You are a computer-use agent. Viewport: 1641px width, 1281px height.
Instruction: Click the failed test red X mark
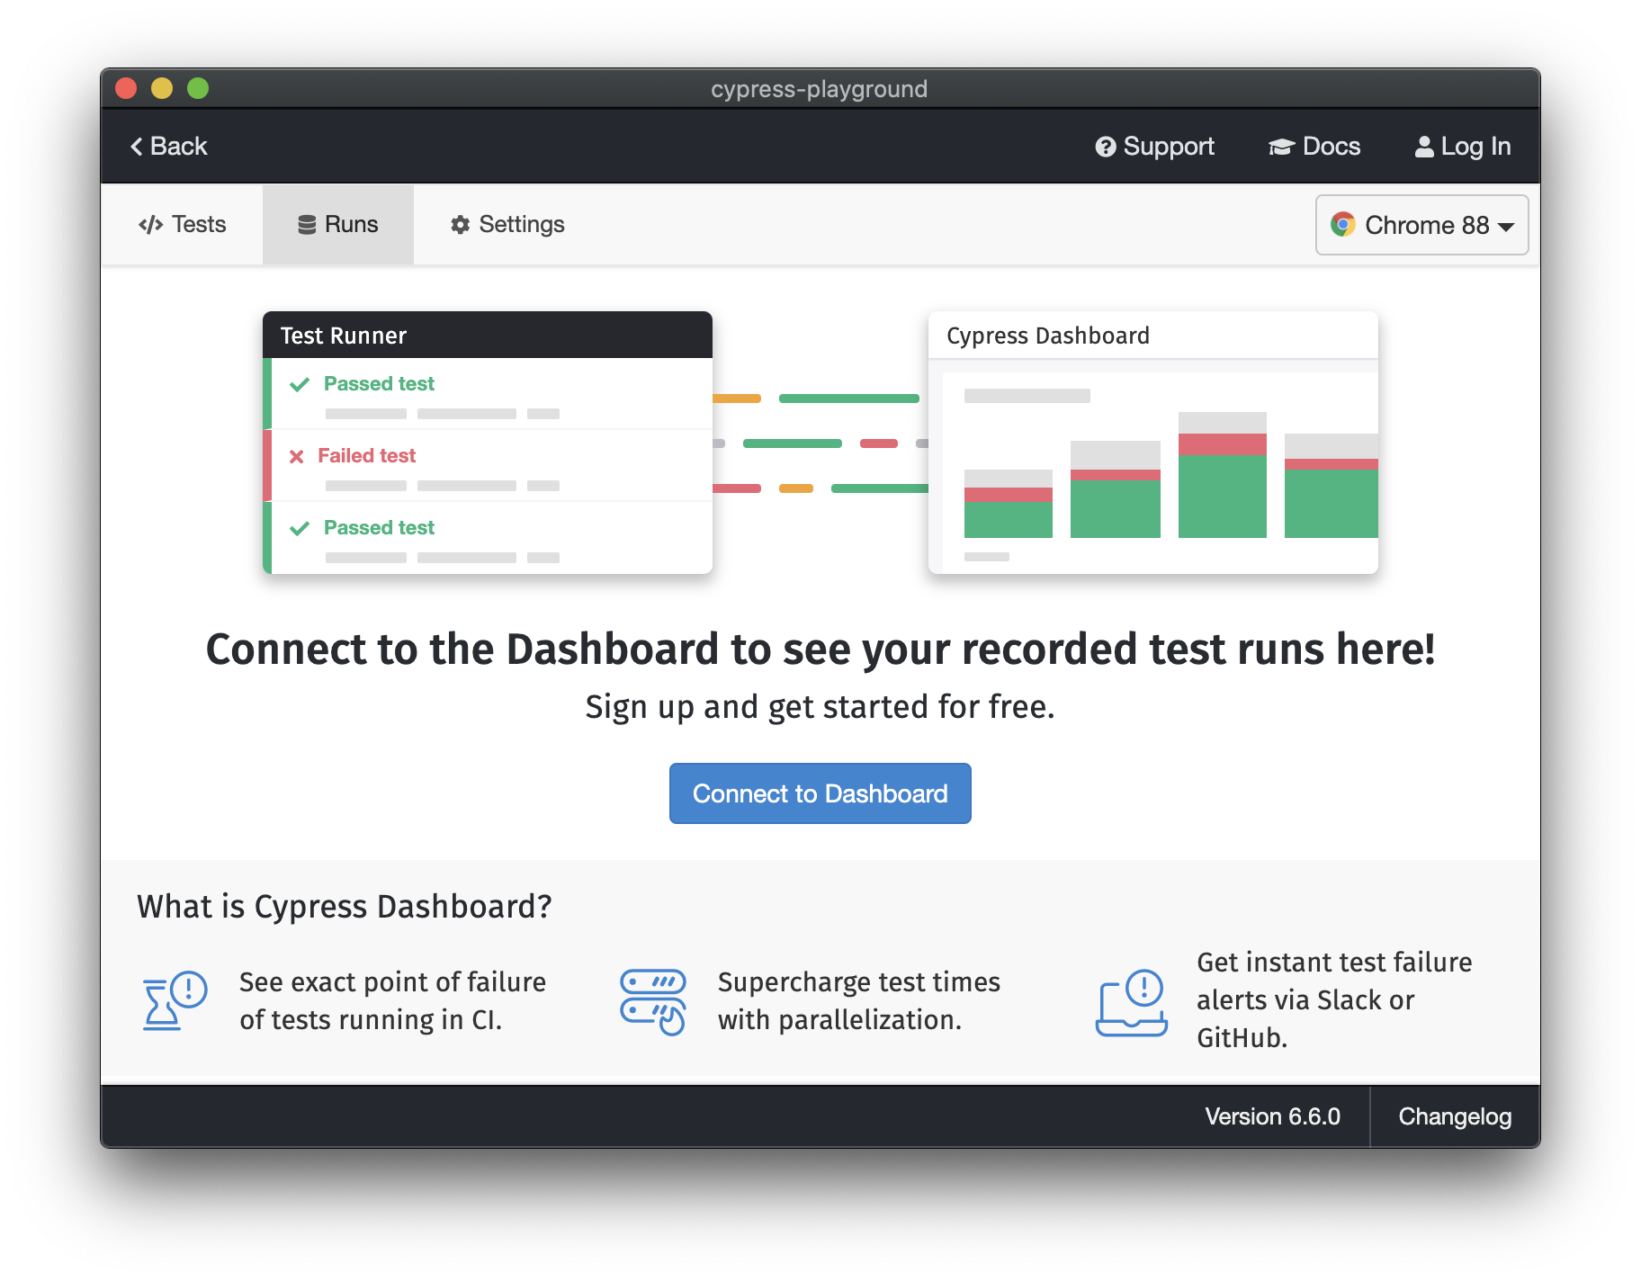[x=297, y=456]
